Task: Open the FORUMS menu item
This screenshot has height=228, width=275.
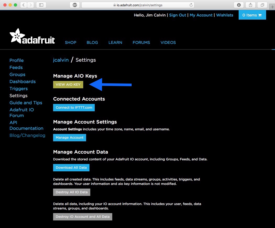Action: click(141, 43)
